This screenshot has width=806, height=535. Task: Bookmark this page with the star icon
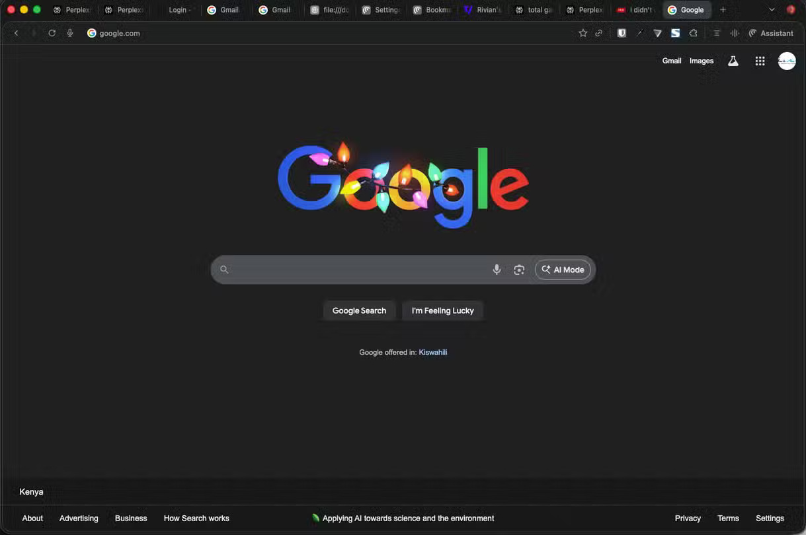pos(583,32)
